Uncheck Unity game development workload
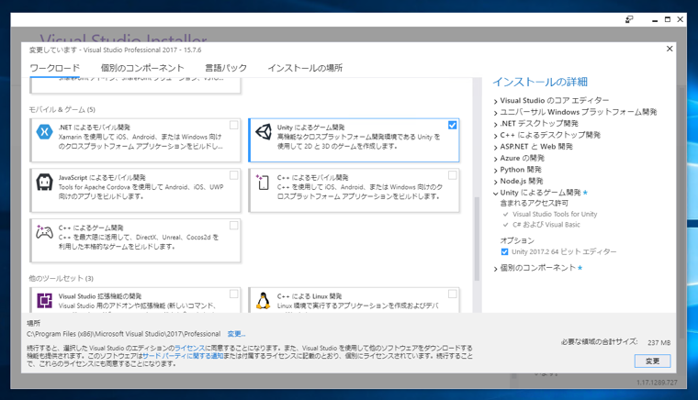This screenshot has width=698, height=400. (x=452, y=126)
